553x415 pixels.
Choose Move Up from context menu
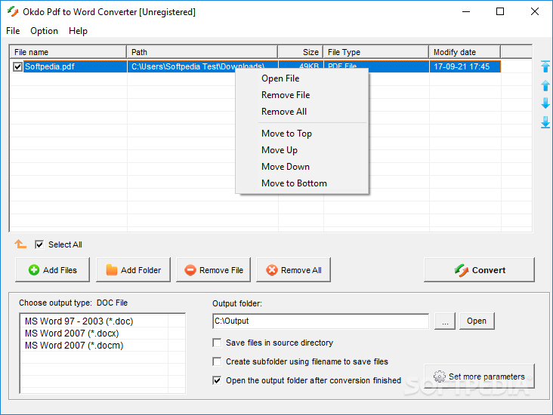tap(302, 150)
